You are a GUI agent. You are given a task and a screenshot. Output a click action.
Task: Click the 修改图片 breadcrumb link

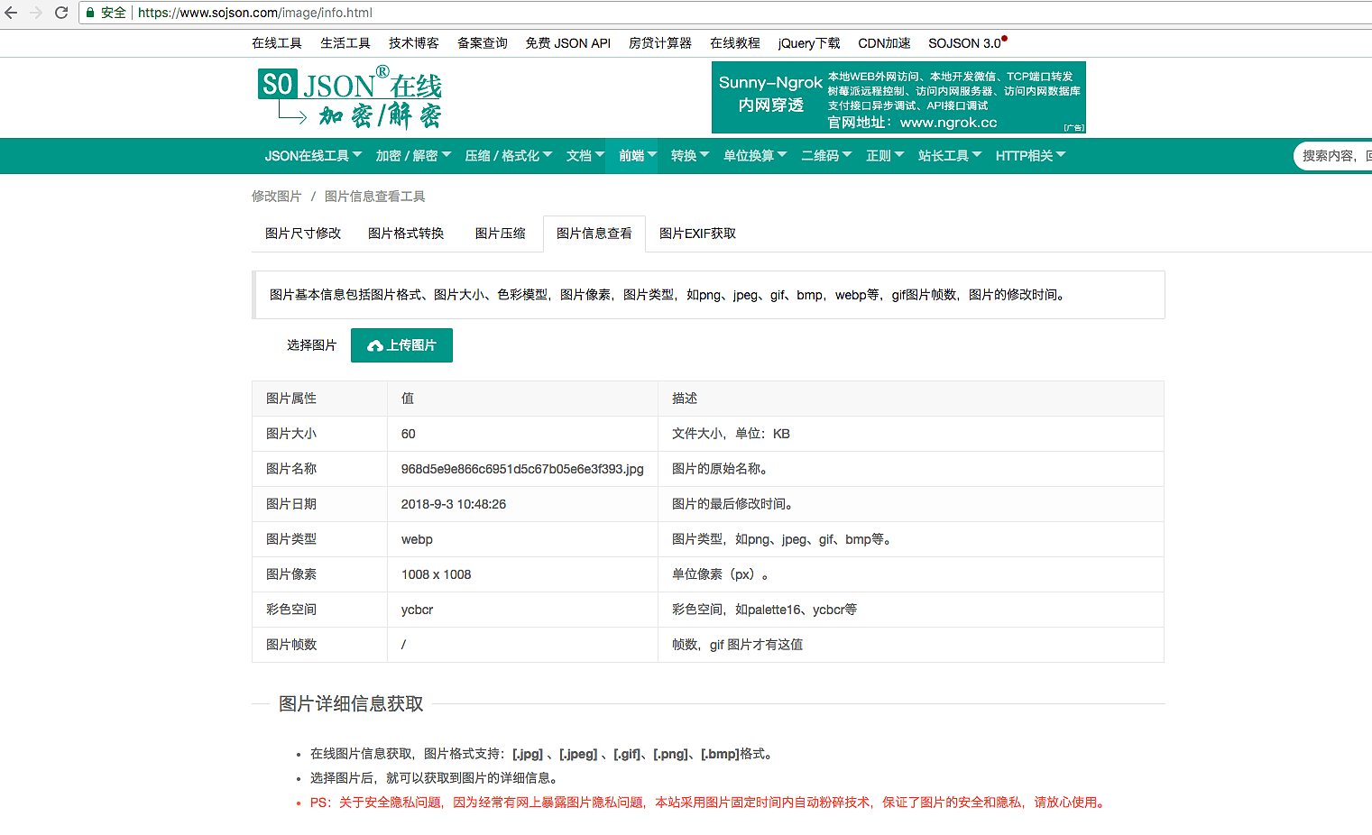[x=276, y=197]
